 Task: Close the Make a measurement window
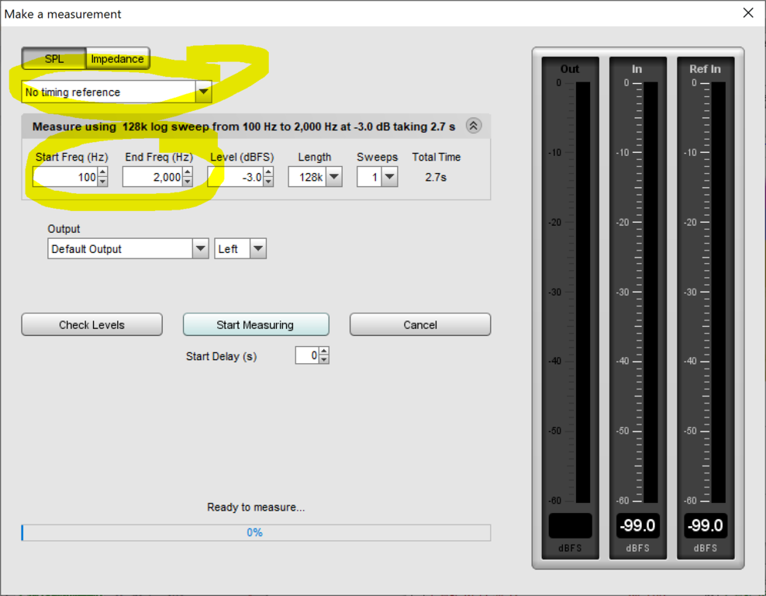[748, 13]
